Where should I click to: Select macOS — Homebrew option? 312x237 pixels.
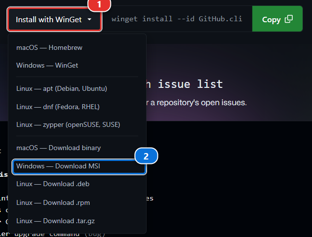click(x=77, y=47)
